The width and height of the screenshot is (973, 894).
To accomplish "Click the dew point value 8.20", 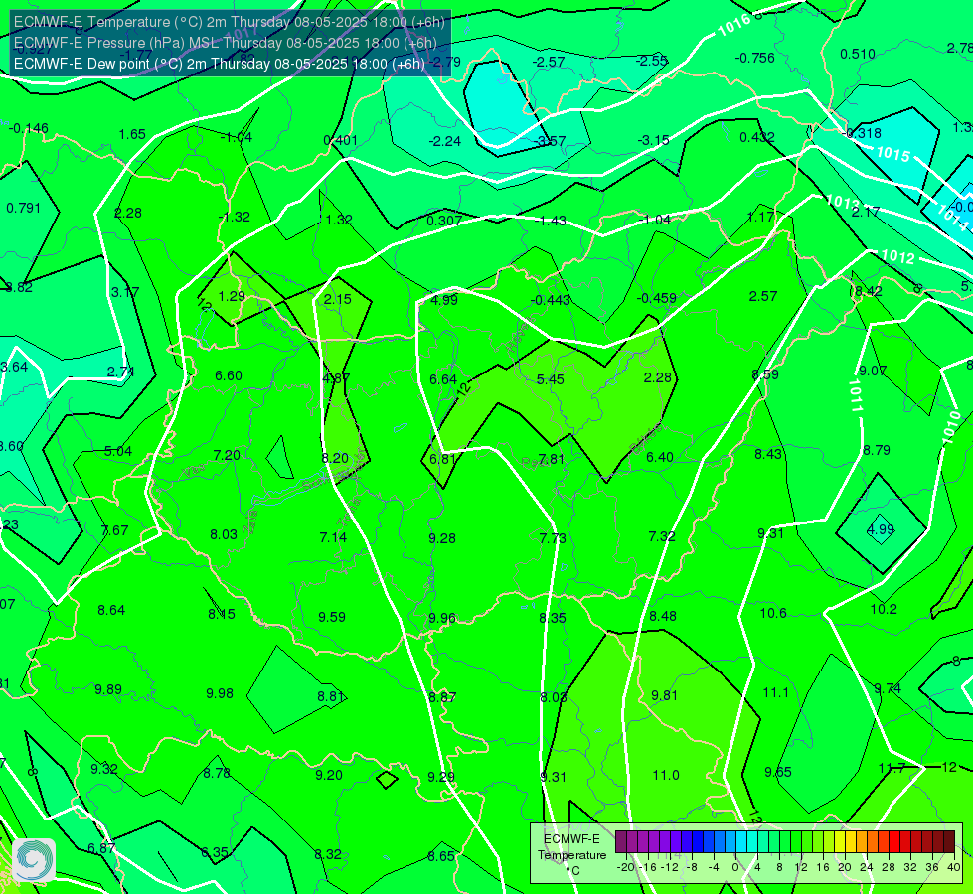I will pos(335,459).
